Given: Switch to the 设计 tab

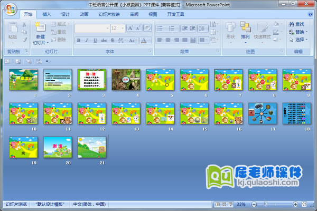Looking at the screenshot, I should point(66,14).
